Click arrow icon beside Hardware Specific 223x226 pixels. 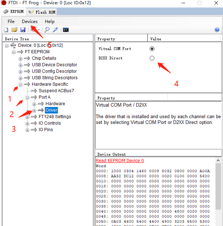pyautogui.click(x=27, y=84)
